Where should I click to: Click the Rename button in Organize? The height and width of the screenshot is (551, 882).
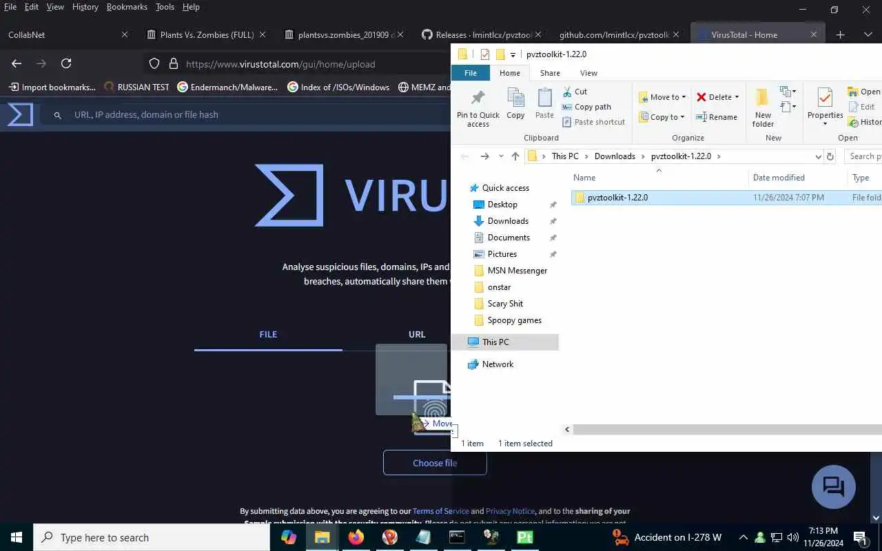(717, 117)
